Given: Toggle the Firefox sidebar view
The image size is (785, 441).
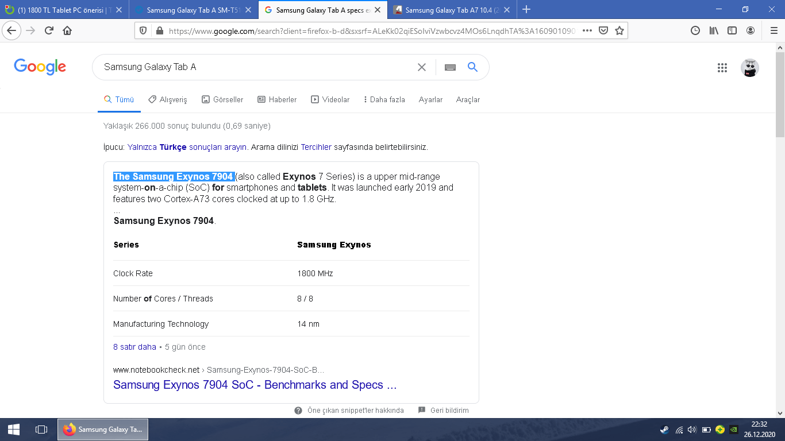Looking at the screenshot, I should [x=732, y=30].
